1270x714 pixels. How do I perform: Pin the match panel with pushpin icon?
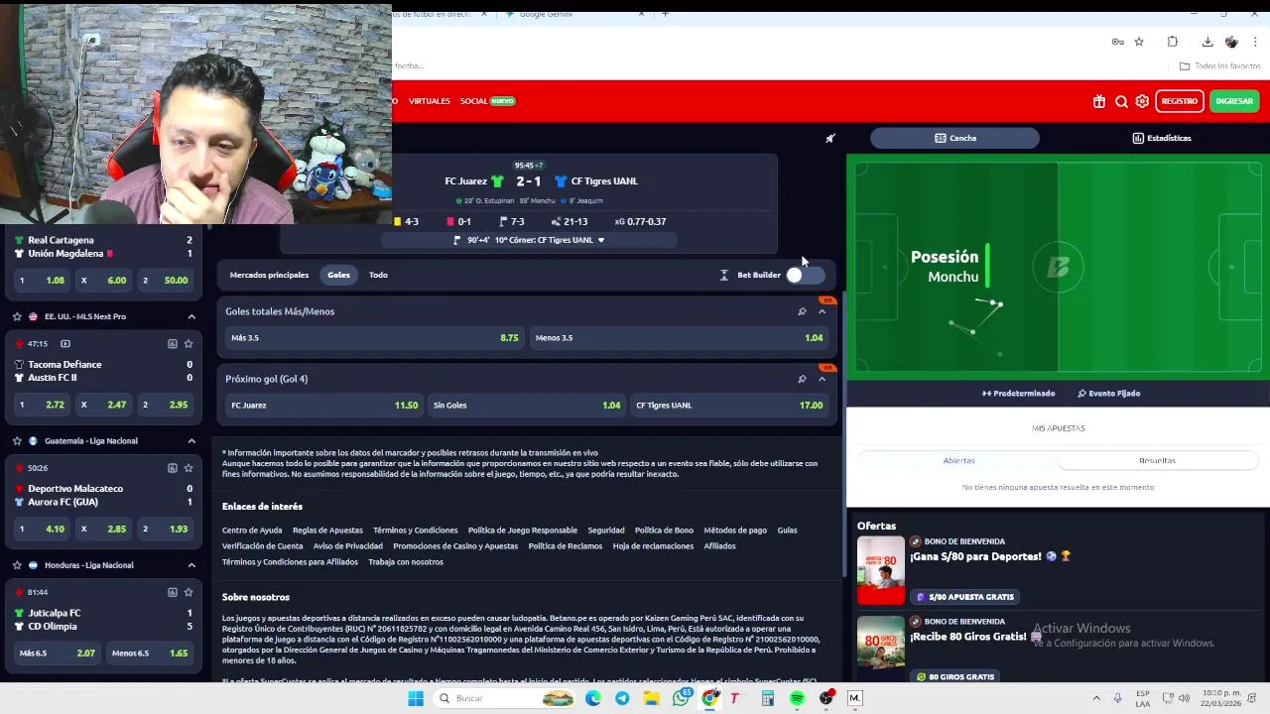[x=830, y=138]
